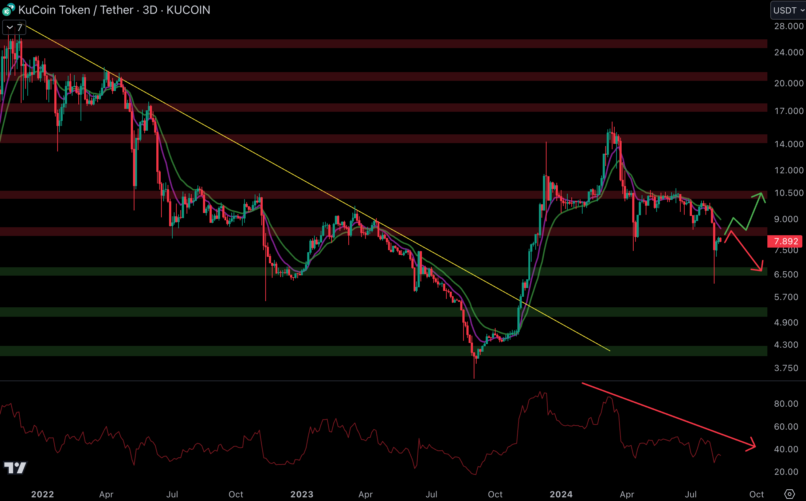The image size is (806, 501).
Task: Select the red downward arrow near 7.500
Action: coord(746,250)
